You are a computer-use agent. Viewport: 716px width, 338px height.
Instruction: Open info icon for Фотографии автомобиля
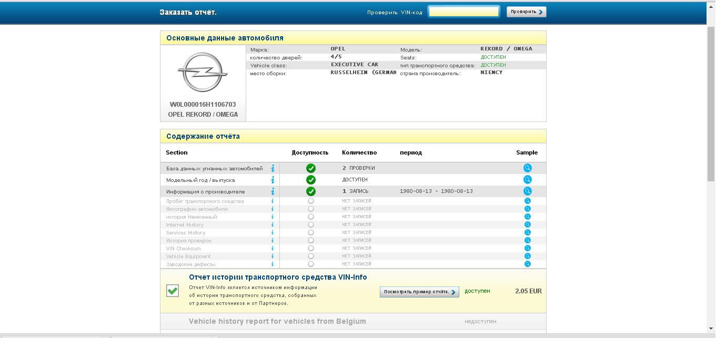coord(273,209)
